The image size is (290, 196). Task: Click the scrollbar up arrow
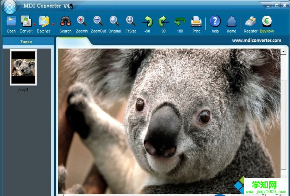click(x=283, y=51)
